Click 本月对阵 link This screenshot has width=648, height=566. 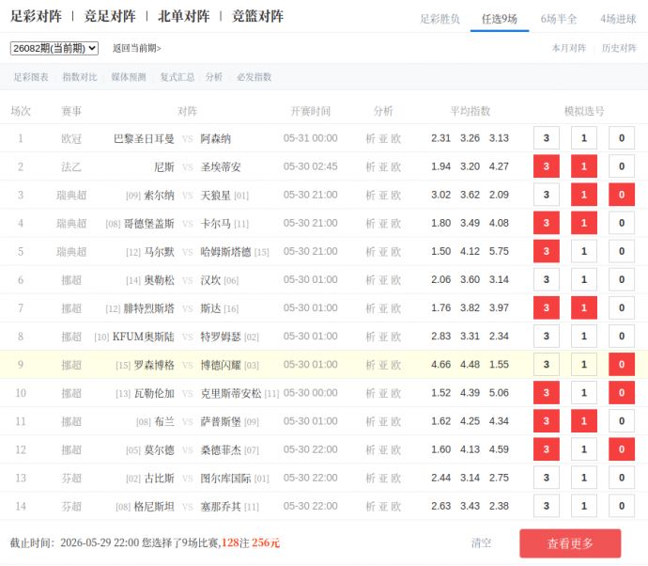[569, 48]
